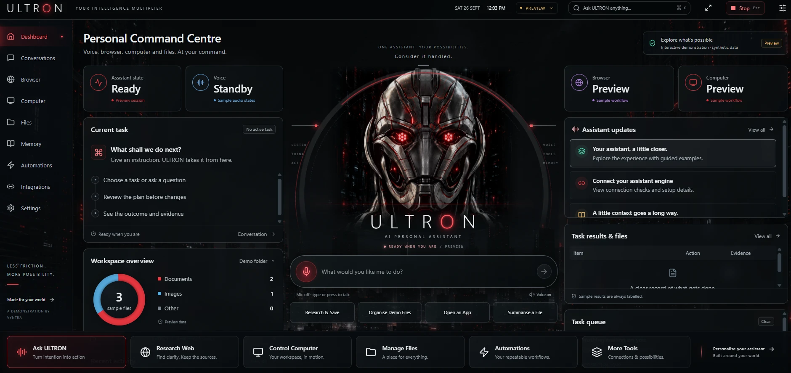Viewport: 791px width, 373px height.
Task: Click the Explore what's possible Preview badge
Action: (772, 43)
